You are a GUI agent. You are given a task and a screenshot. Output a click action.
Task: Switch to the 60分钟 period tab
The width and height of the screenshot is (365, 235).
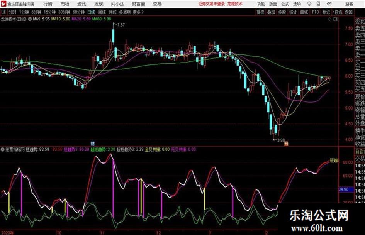[x=78, y=12]
